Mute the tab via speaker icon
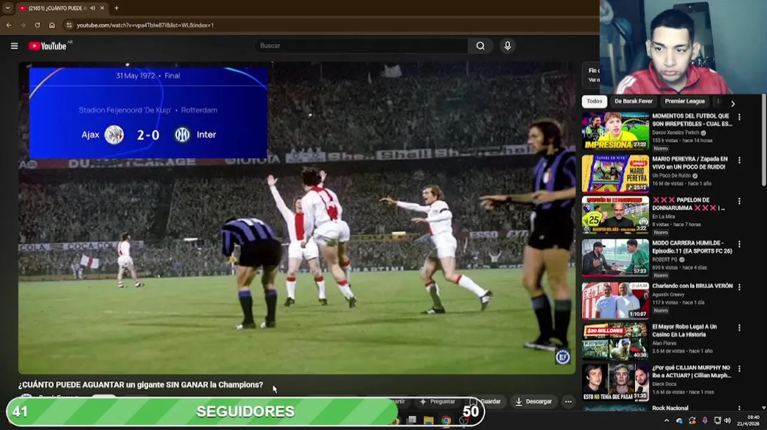The image size is (767, 430). tap(92, 8)
